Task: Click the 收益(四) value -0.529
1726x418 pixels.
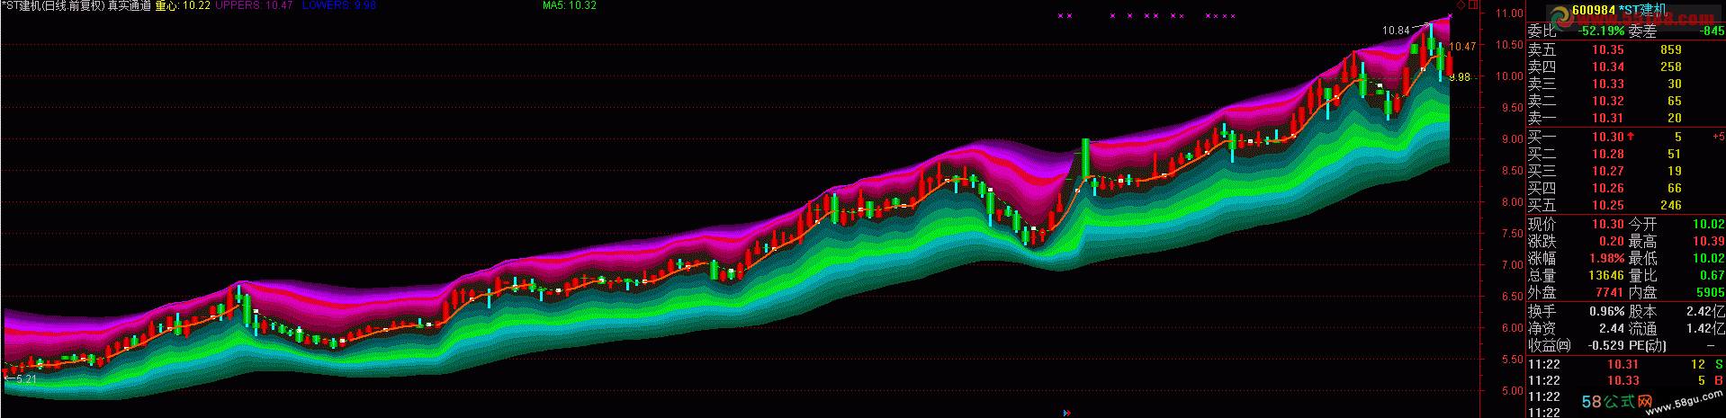Action: point(1606,345)
